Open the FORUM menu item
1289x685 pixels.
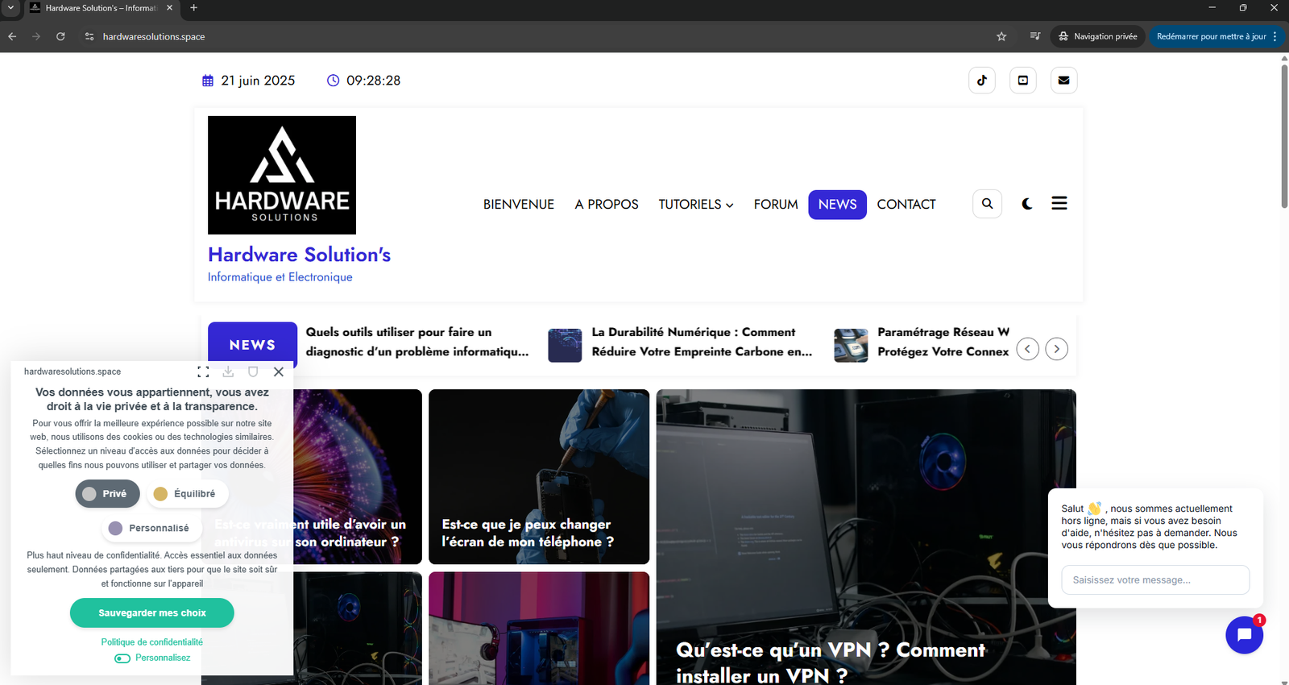[776, 205]
